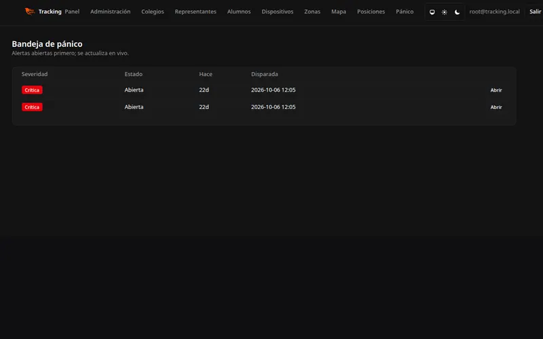Click the first row's Crítica badge
The height and width of the screenshot is (339, 543).
[x=32, y=90]
